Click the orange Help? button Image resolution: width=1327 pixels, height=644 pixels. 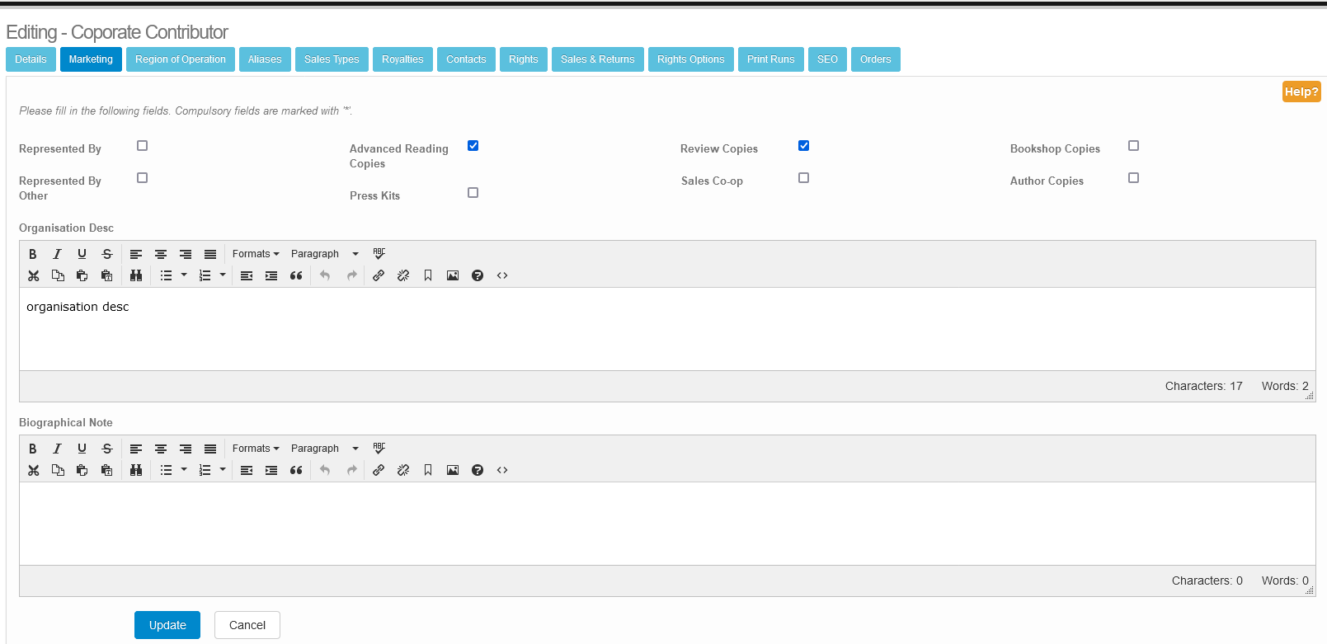1301,92
